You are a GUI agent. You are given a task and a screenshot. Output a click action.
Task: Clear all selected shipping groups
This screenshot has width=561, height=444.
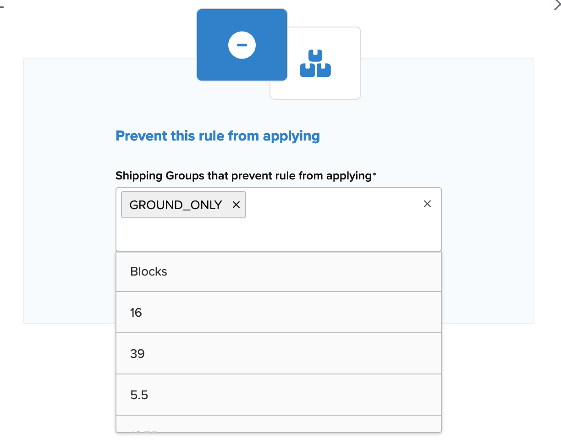click(427, 204)
